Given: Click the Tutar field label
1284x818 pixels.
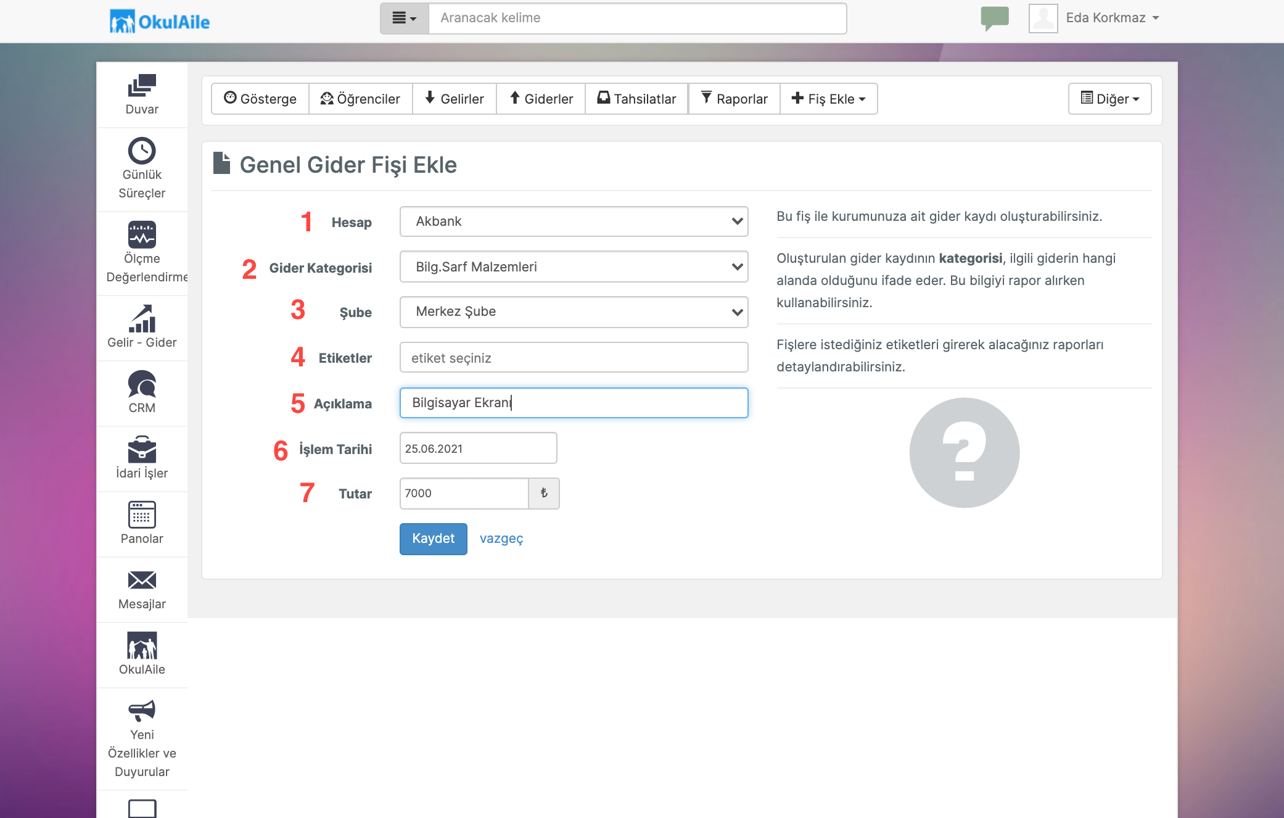Looking at the screenshot, I should coord(355,494).
